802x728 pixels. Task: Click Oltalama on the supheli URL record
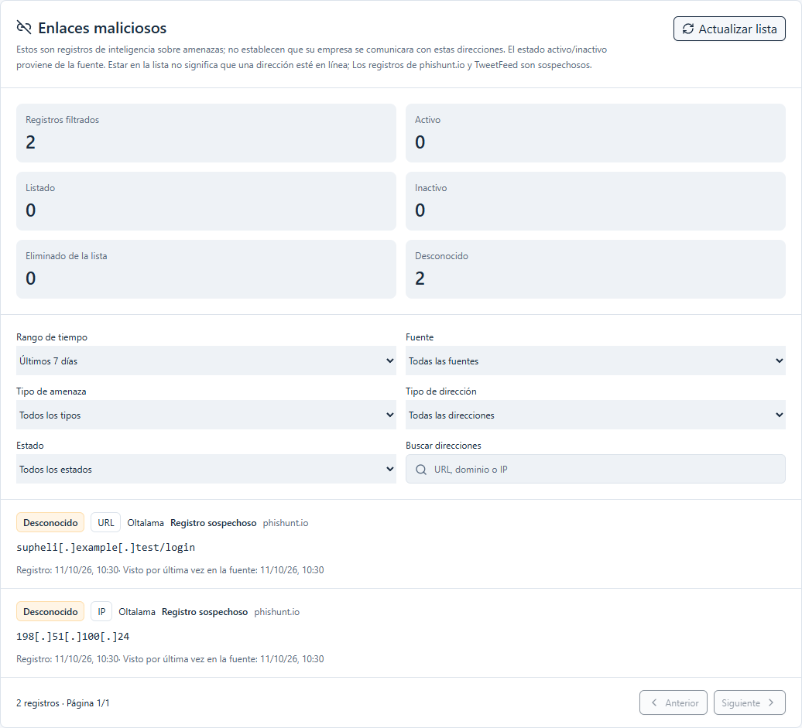pos(146,523)
